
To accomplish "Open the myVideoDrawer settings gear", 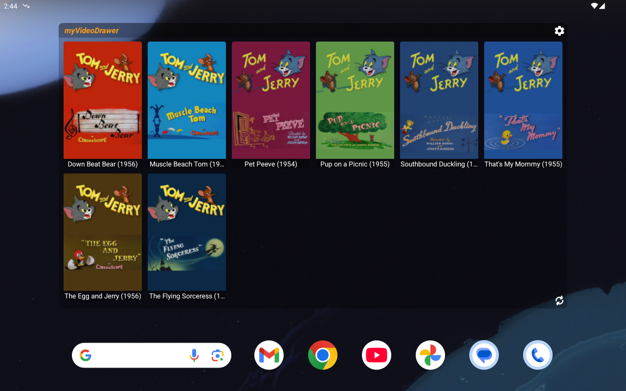I will 559,31.
